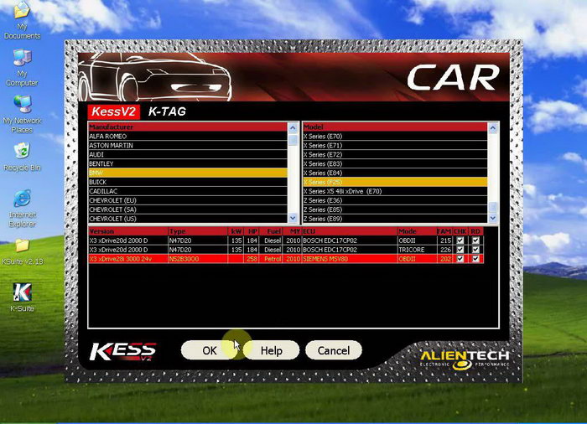The width and height of the screenshot is (587, 424).
Task: Toggle RD checkbox for the TRICORE row
Action: [x=475, y=250]
